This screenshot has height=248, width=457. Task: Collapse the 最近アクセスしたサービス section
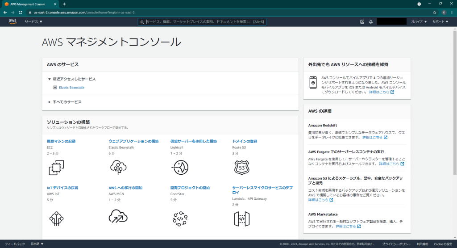(72, 79)
